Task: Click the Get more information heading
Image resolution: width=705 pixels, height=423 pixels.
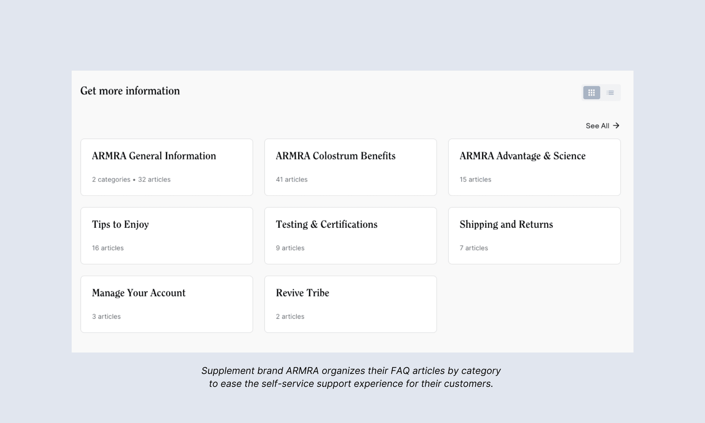Action: pos(130,91)
